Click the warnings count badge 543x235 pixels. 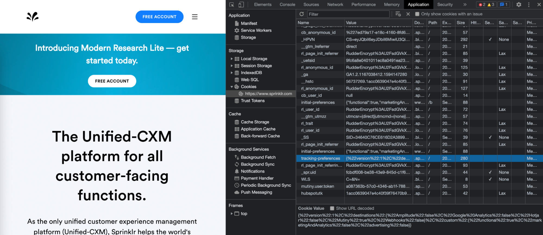coord(491,5)
